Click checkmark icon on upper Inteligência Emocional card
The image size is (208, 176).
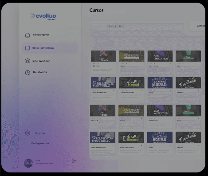click(114, 90)
